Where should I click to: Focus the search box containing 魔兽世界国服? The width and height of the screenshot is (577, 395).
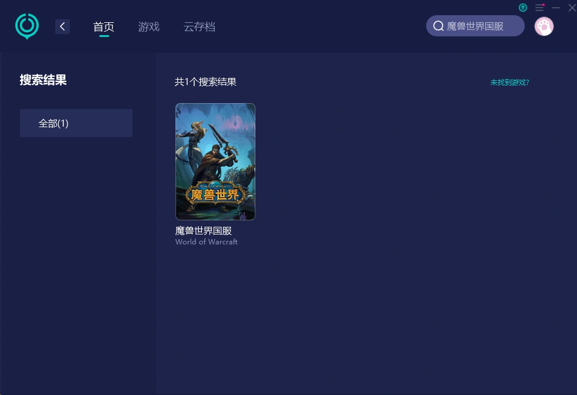pos(475,26)
